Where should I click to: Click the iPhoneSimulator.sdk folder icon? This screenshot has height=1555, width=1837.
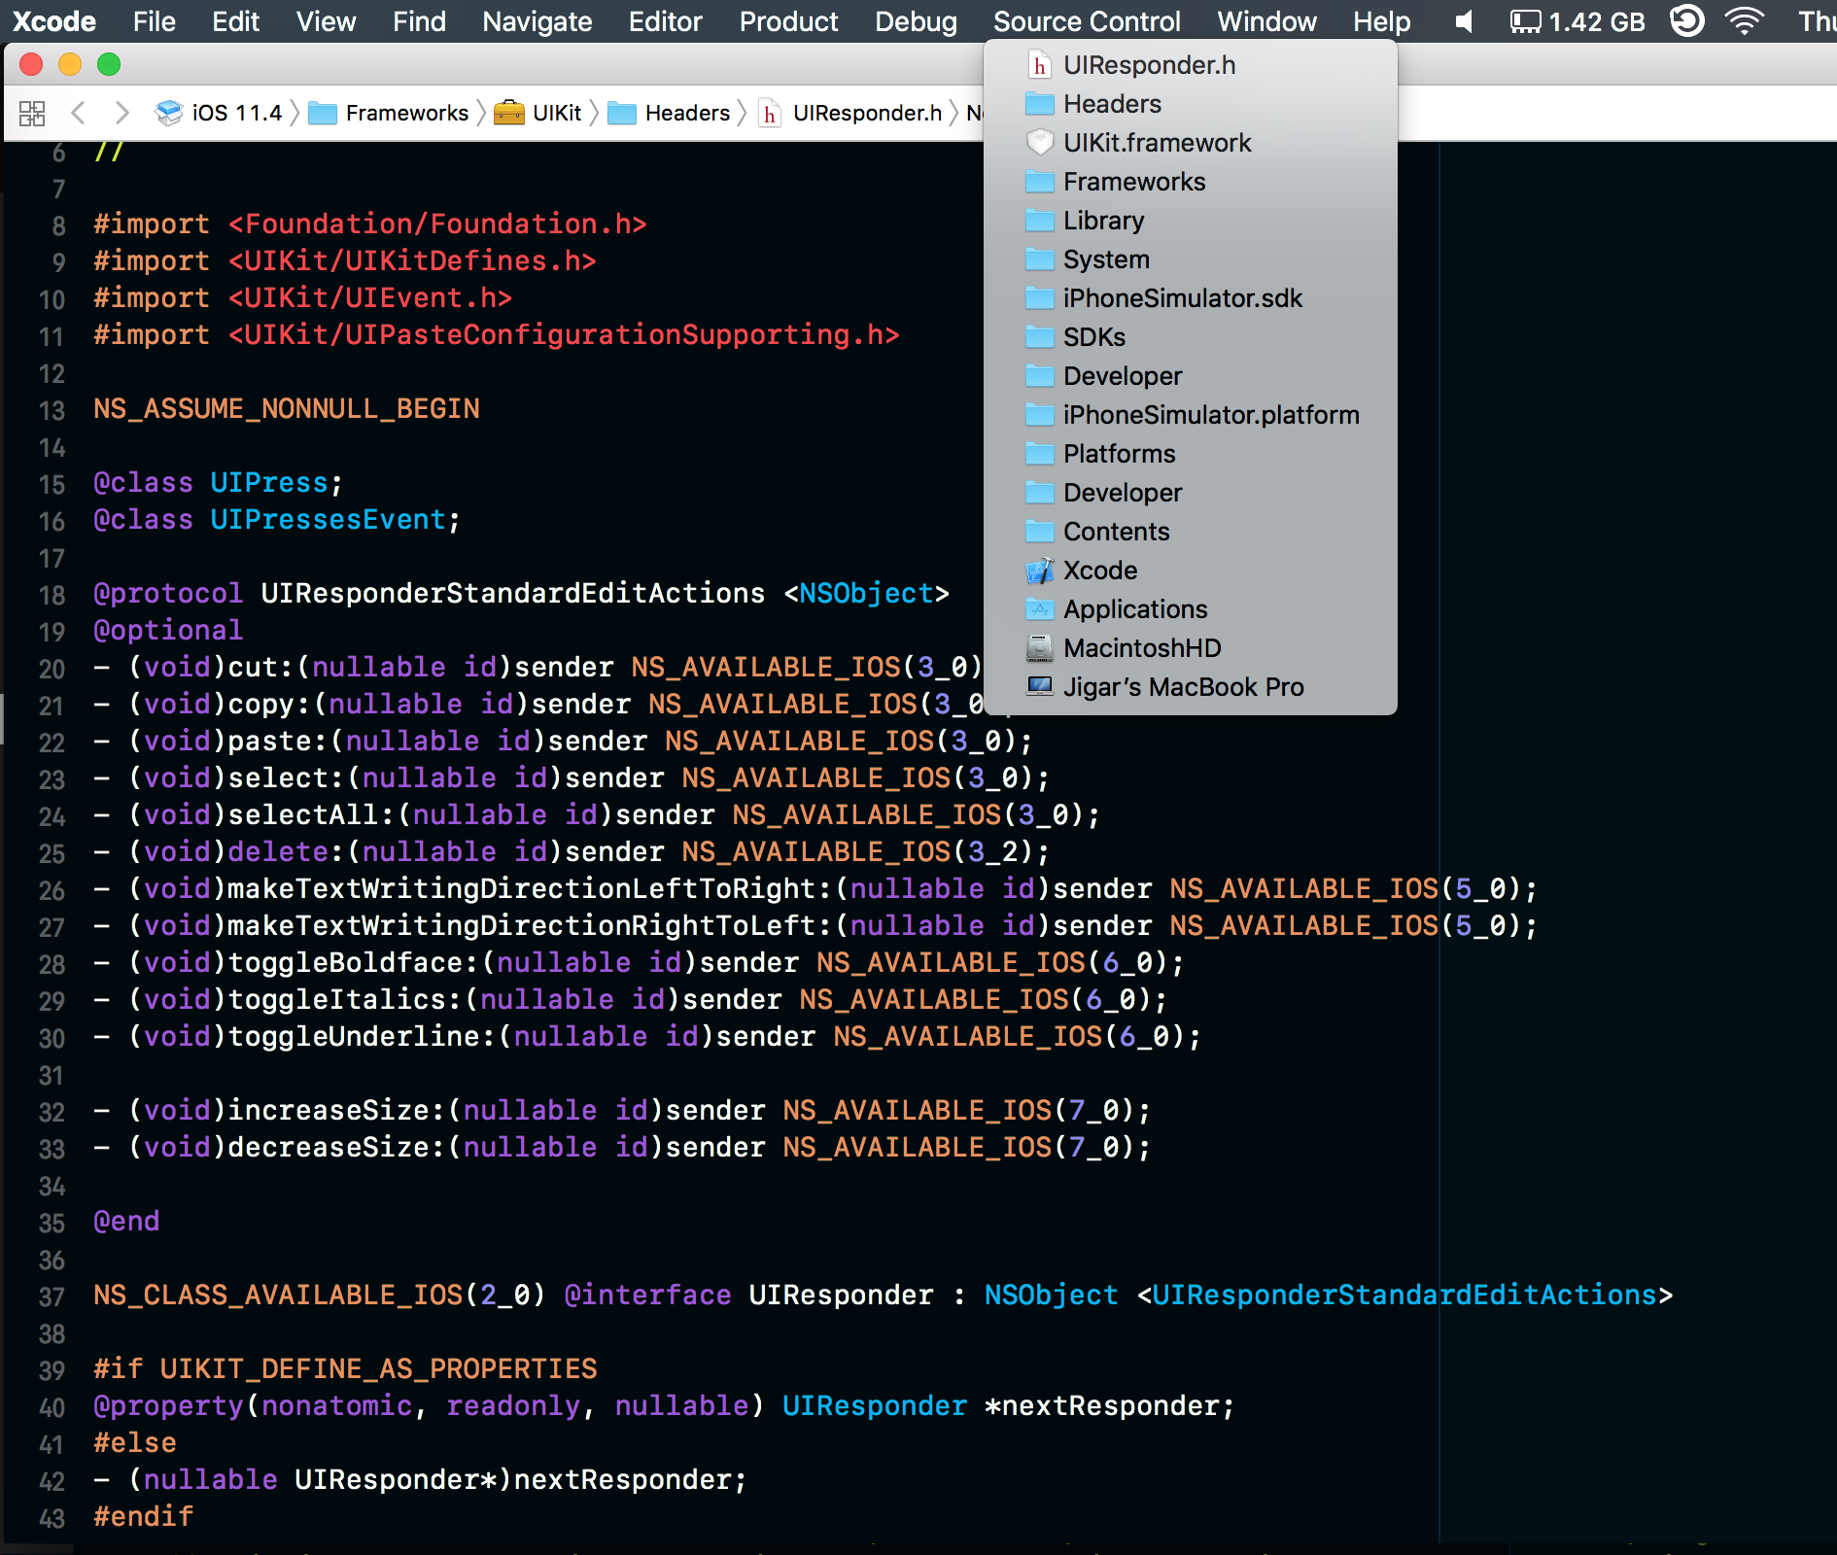(1040, 298)
